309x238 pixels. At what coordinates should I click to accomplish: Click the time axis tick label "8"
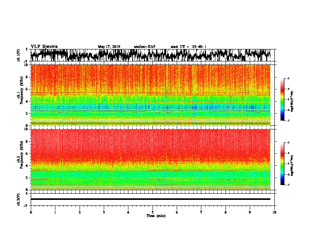(226, 212)
